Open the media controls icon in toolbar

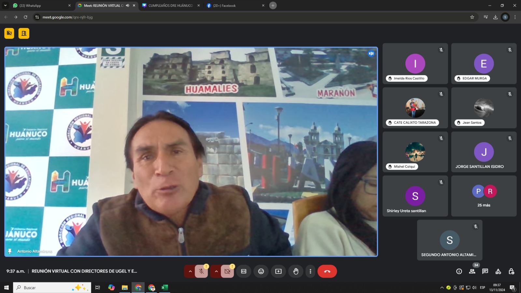click(x=486, y=17)
